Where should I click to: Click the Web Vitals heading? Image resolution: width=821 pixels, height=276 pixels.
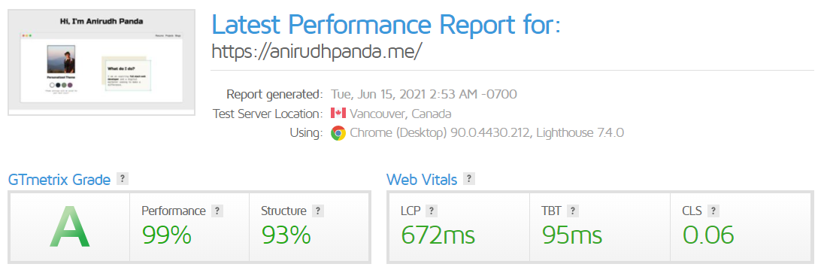coord(422,180)
